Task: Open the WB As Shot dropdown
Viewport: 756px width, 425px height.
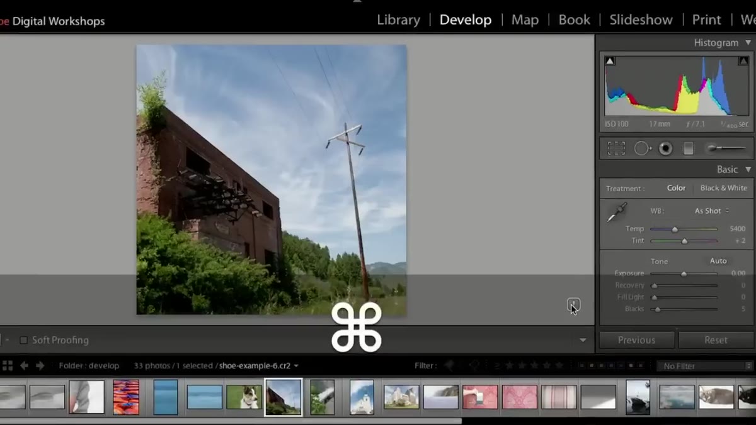Action: pos(712,211)
